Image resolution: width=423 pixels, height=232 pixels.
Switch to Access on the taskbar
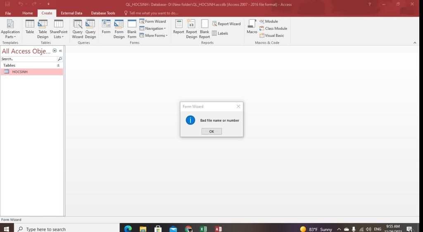218,229
